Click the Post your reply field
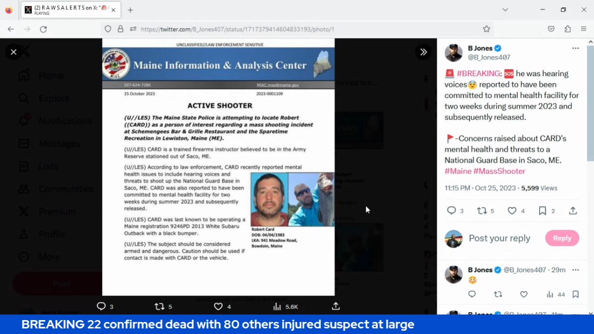Viewport: 594px width, 334px height. [x=499, y=238]
